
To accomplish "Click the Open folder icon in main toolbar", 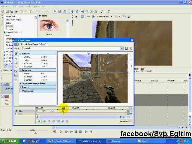I will pyautogui.click(x=7, y=11).
